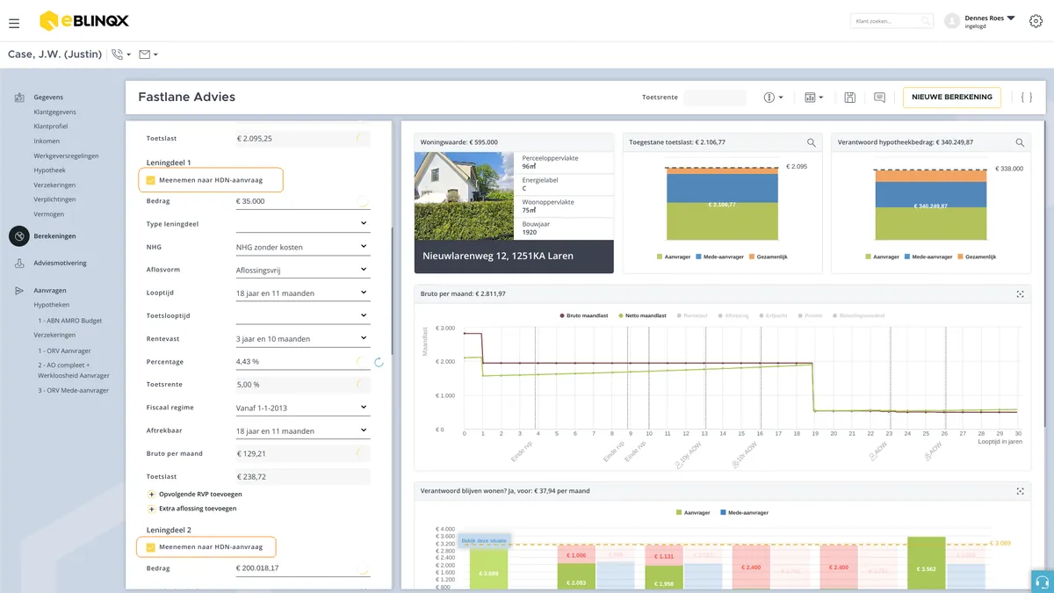The image size is (1054, 593).
Task: Open the settings gear in header
Action: pos(1036,21)
